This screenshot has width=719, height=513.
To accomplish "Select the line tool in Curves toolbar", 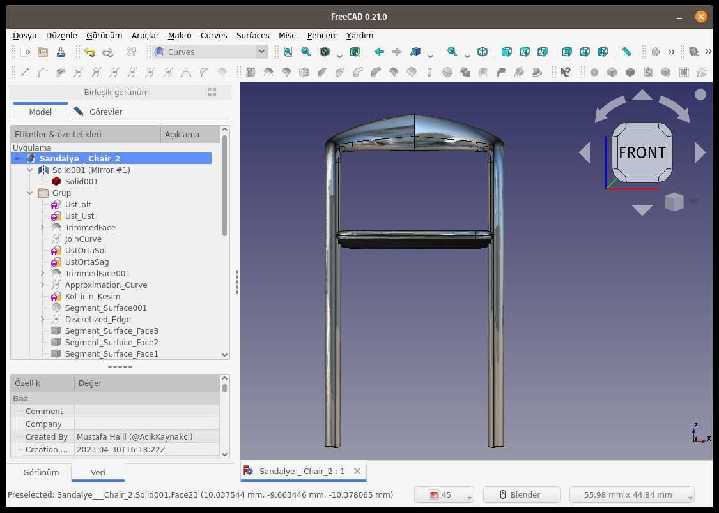I will click(x=25, y=72).
